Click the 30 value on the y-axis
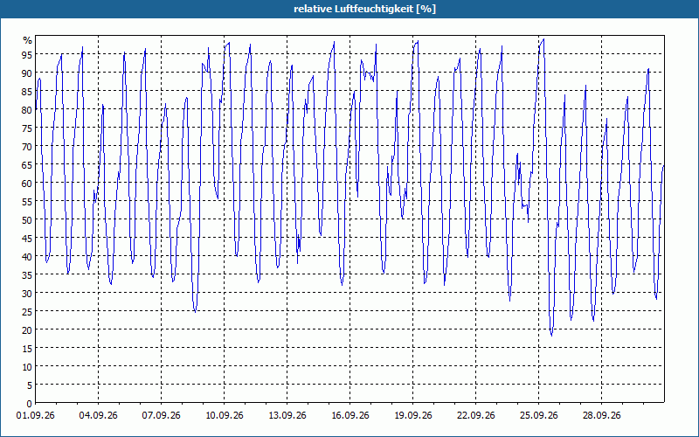This screenshot has width=699, height=437. pyautogui.click(x=27, y=293)
